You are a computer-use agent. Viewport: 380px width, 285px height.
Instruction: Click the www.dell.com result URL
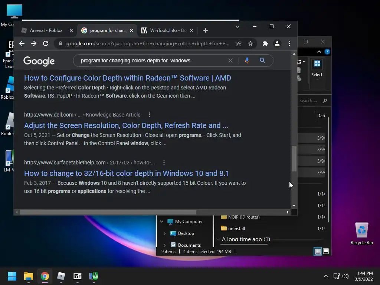point(49,115)
